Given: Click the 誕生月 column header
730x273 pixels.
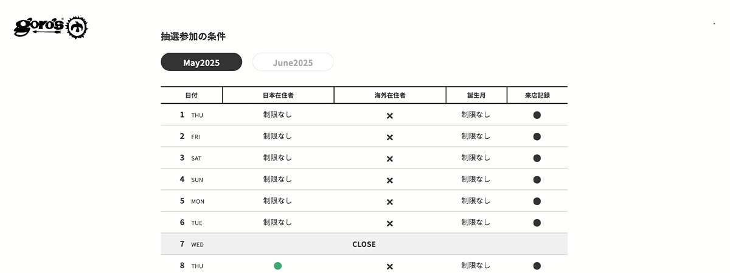Looking at the screenshot, I should tap(476, 95).
